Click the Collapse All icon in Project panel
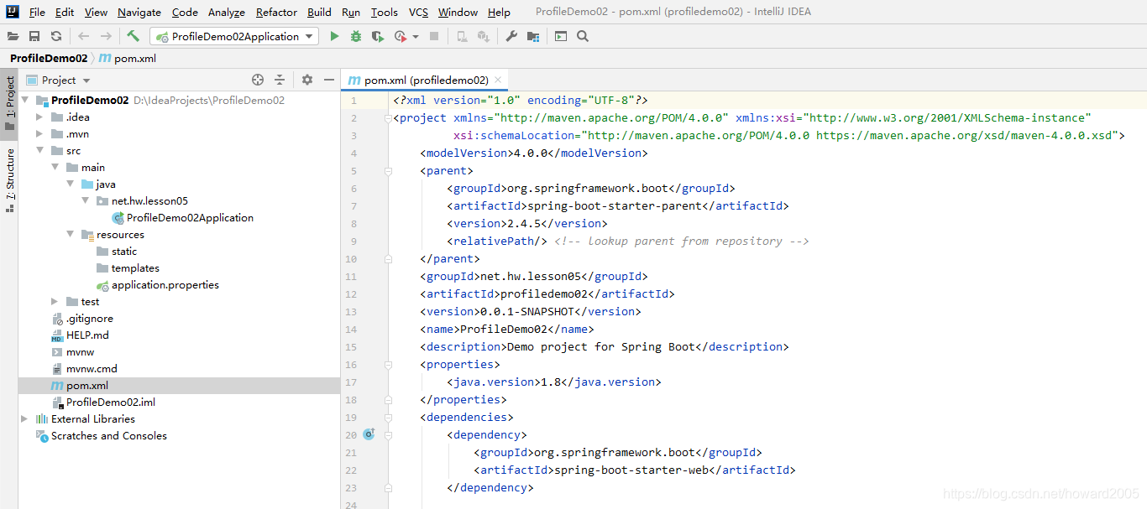 click(x=280, y=80)
